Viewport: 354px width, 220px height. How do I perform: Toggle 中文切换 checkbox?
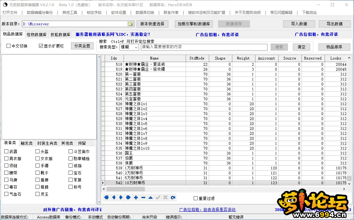pyautogui.click(x=9, y=46)
